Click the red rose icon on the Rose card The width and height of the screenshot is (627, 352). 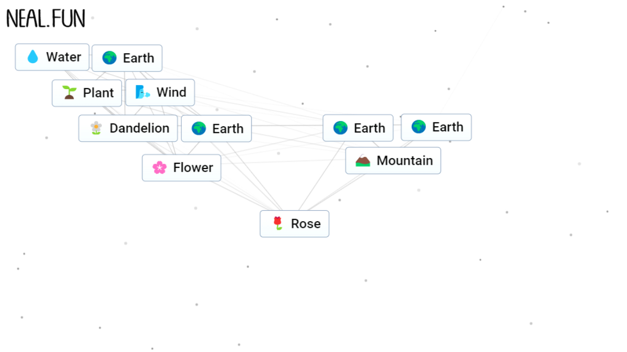coord(276,224)
